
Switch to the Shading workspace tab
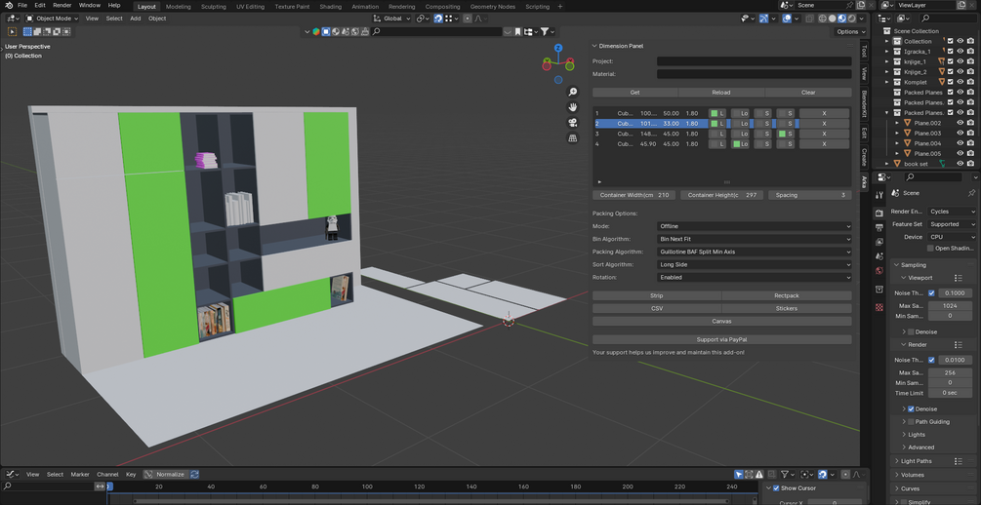(330, 6)
